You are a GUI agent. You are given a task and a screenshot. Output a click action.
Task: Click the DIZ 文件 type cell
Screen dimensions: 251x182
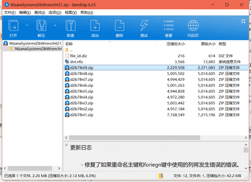point(226,56)
